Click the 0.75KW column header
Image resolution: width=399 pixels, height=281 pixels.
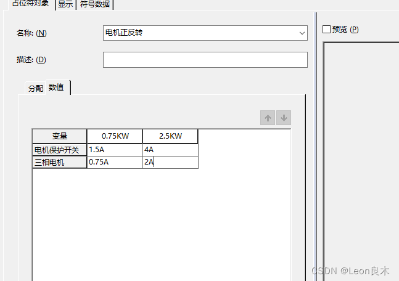coord(115,136)
